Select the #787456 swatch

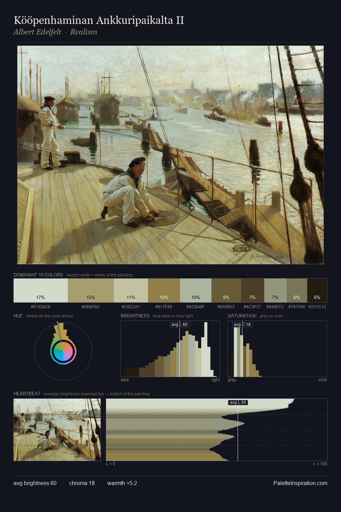(x=297, y=290)
